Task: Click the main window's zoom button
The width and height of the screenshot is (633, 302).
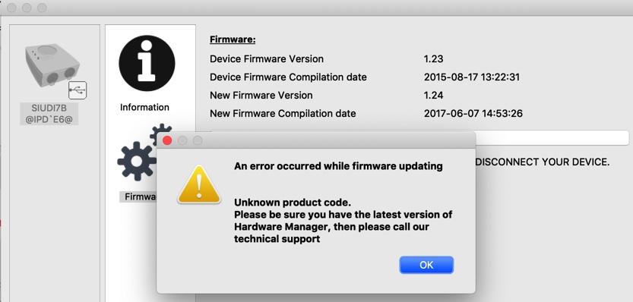Action: tap(42, 8)
